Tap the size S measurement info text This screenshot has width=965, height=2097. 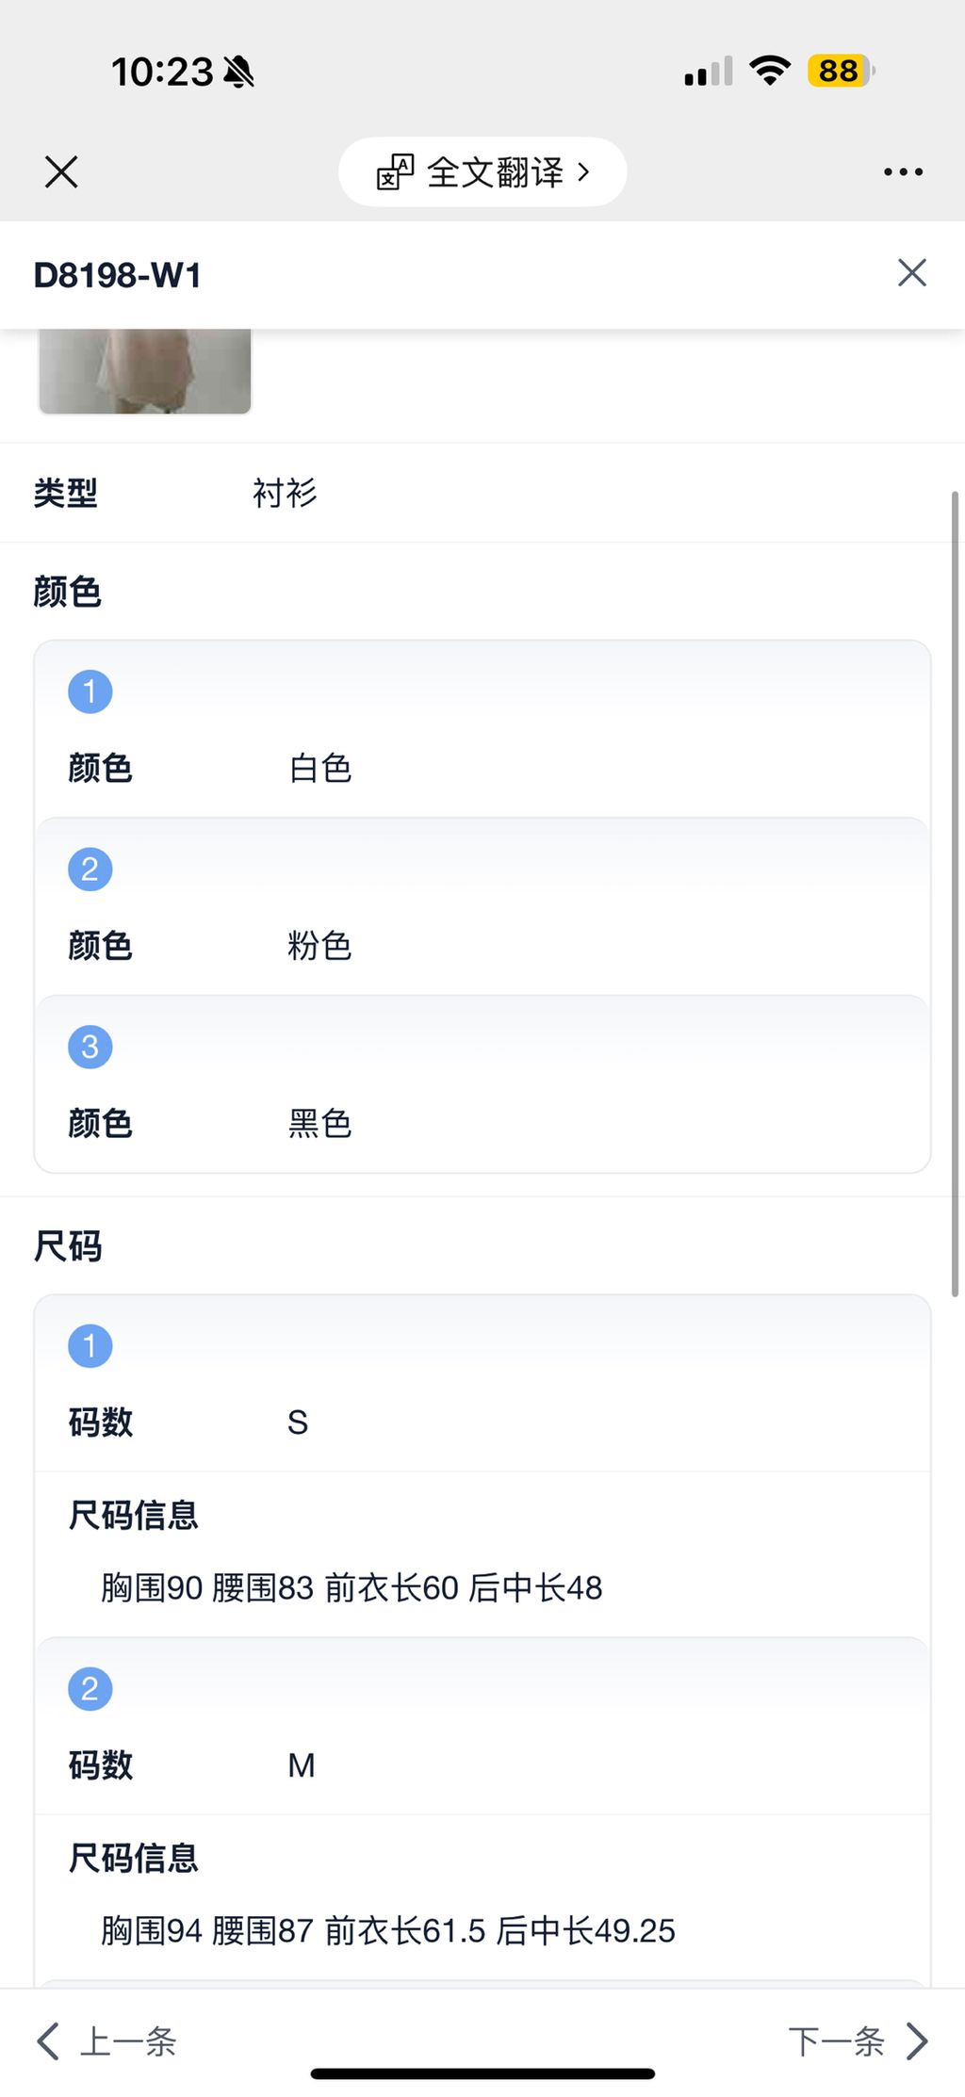pos(352,1588)
